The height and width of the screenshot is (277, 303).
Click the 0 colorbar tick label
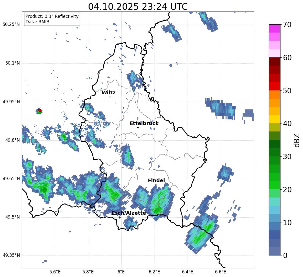285,255
